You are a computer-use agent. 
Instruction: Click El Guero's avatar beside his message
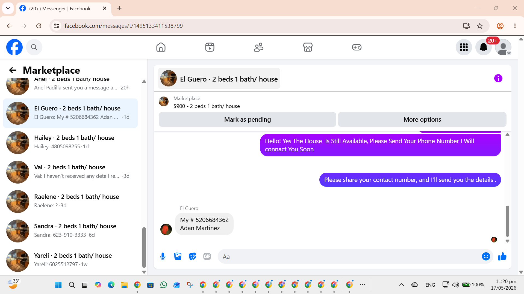[x=166, y=229]
